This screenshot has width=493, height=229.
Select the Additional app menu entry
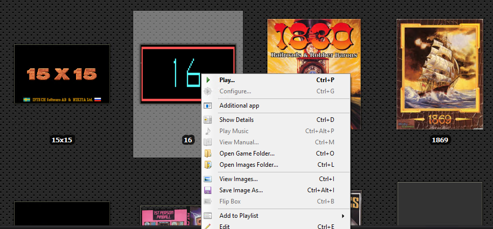[276, 106]
